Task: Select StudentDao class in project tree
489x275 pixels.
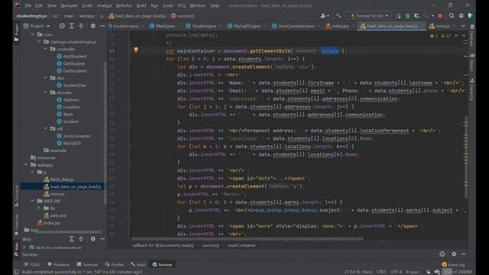Action: click(x=75, y=85)
